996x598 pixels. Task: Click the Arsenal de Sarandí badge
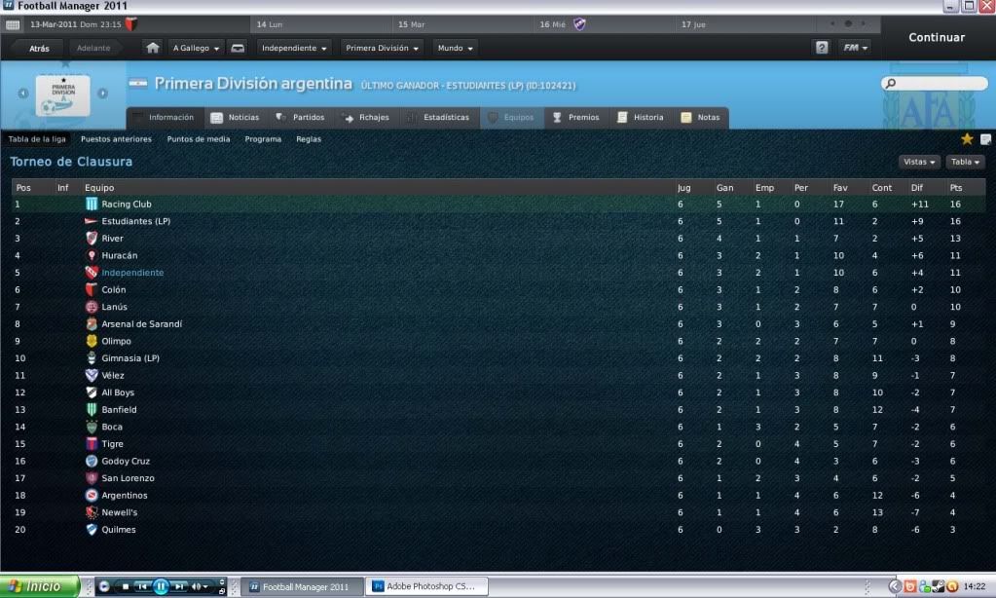[92, 324]
